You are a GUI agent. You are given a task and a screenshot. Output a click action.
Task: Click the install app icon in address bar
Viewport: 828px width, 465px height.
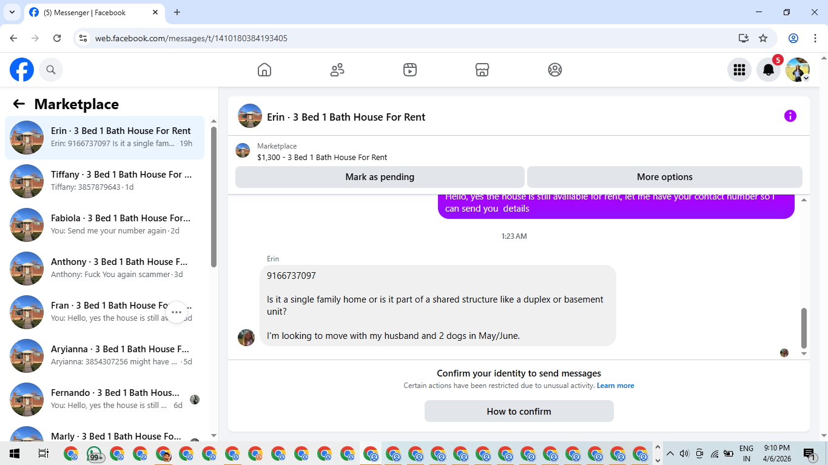click(x=744, y=38)
